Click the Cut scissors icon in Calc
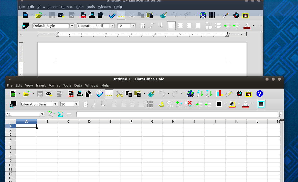 (120, 94)
